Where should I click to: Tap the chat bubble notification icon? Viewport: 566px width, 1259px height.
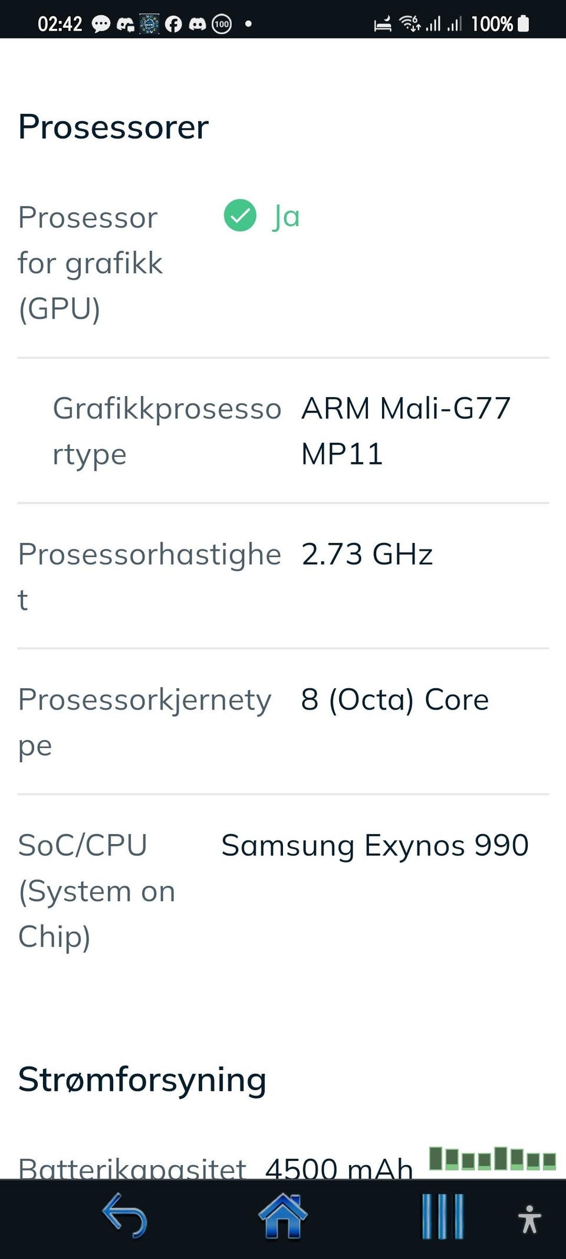click(x=101, y=24)
